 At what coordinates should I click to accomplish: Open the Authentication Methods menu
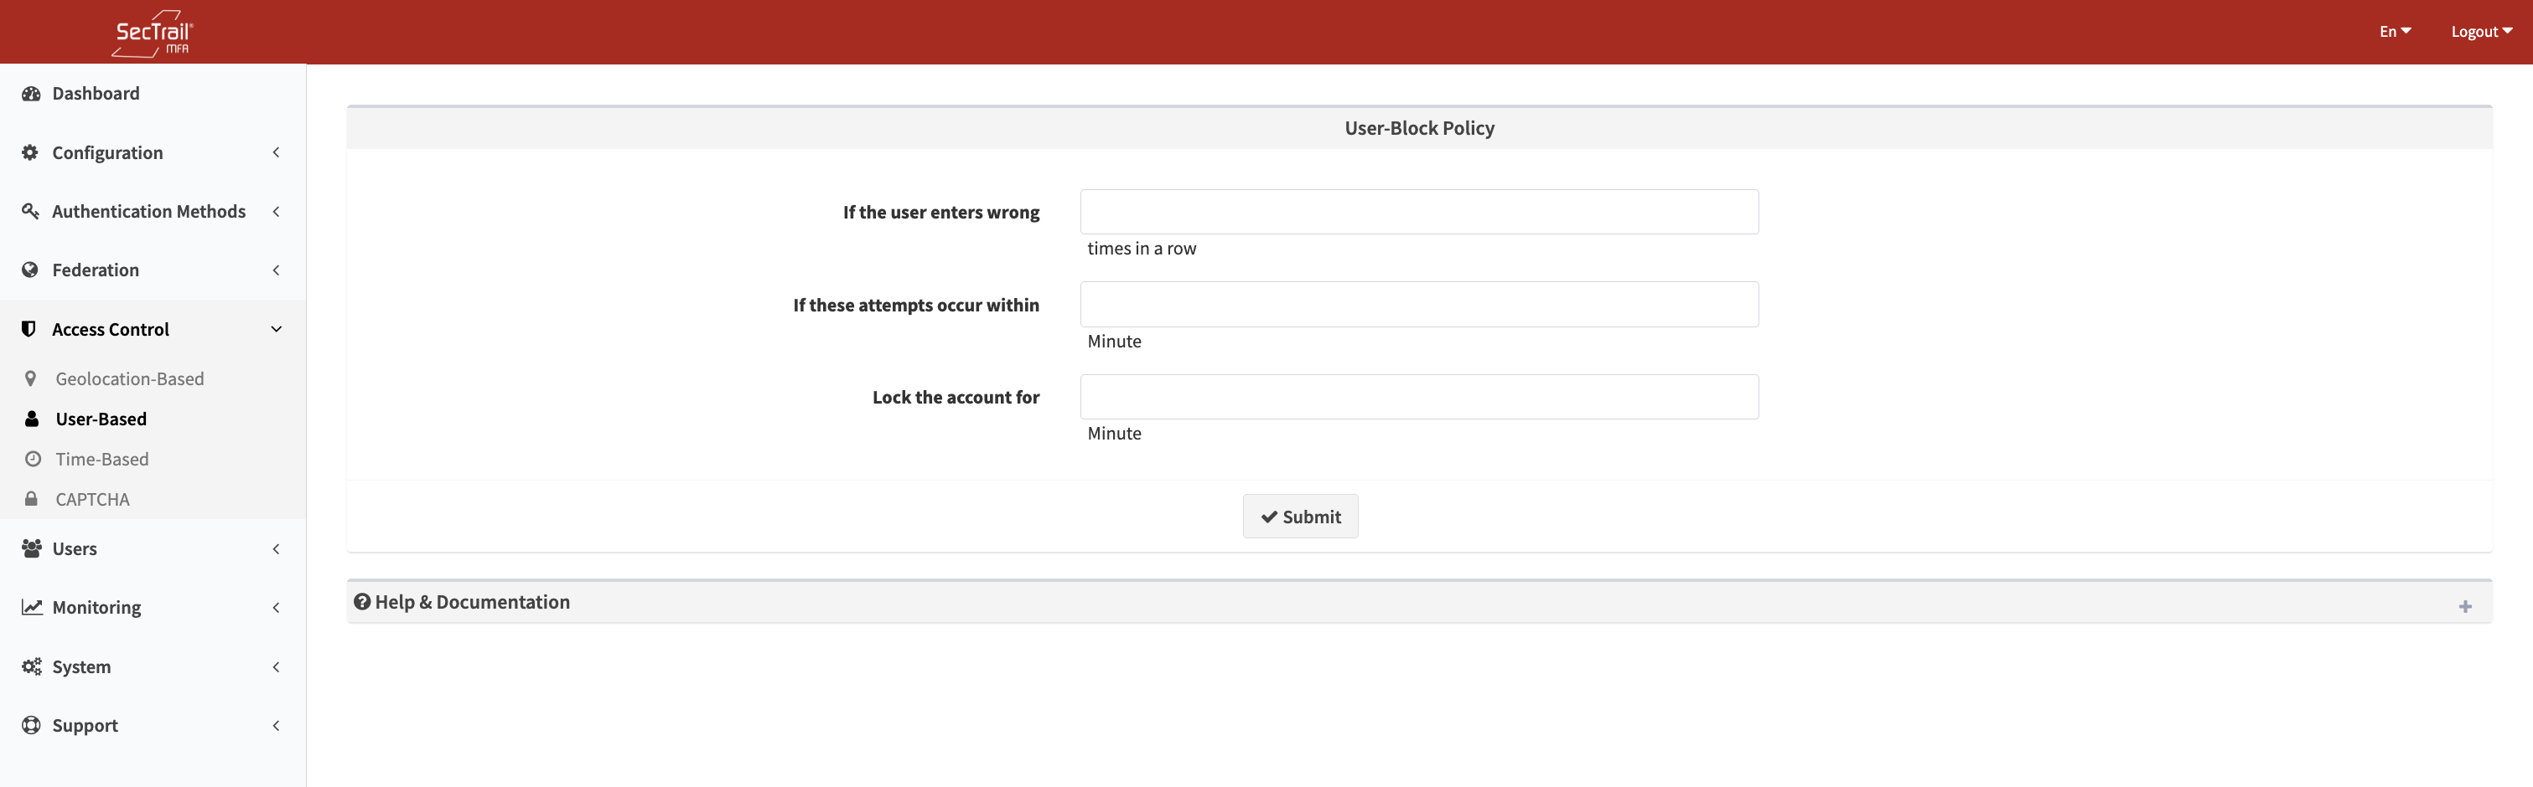148,211
